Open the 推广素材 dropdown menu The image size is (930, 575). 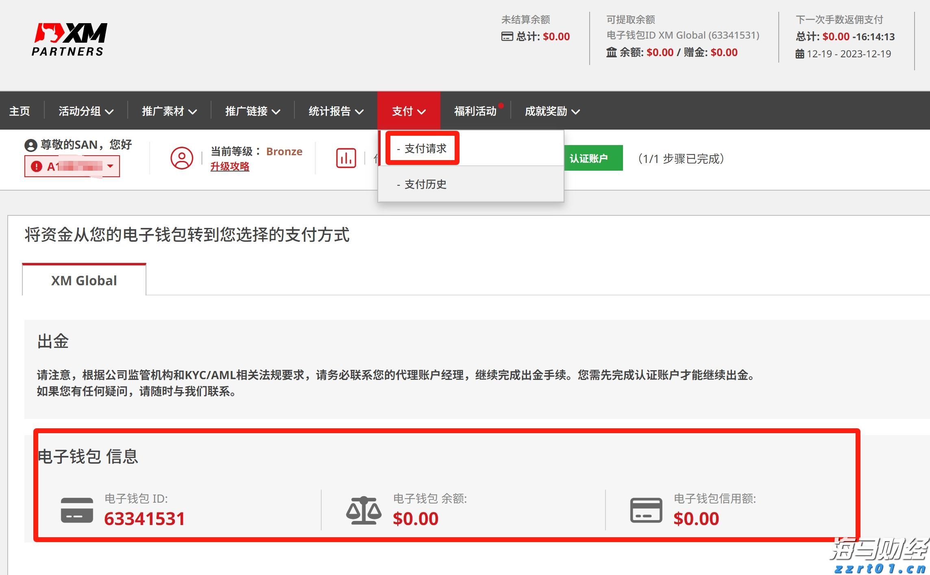[168, 111]
